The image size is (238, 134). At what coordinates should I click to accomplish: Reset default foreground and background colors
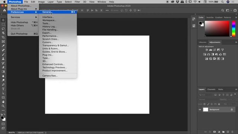(x=1, y=114)
